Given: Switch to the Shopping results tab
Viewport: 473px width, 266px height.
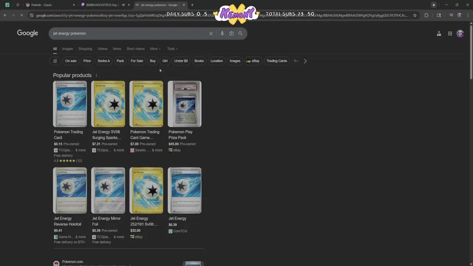Looking at the screenshot, I should [x=85, y=49].
